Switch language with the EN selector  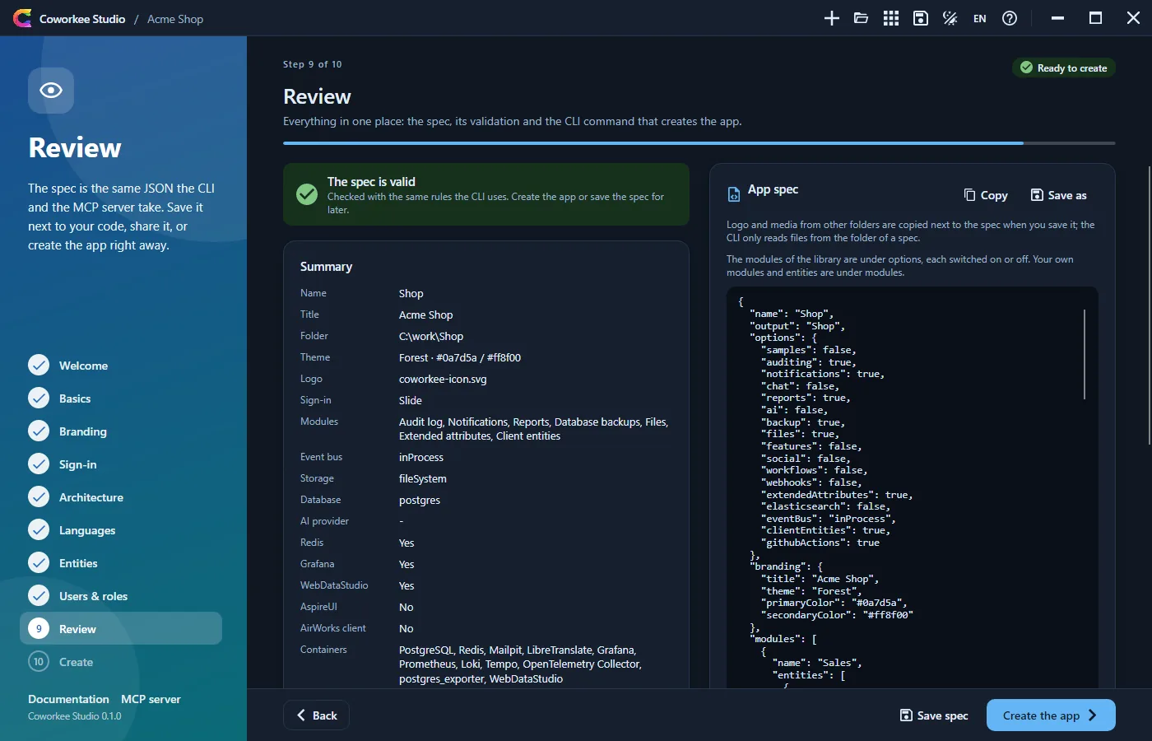980,18
